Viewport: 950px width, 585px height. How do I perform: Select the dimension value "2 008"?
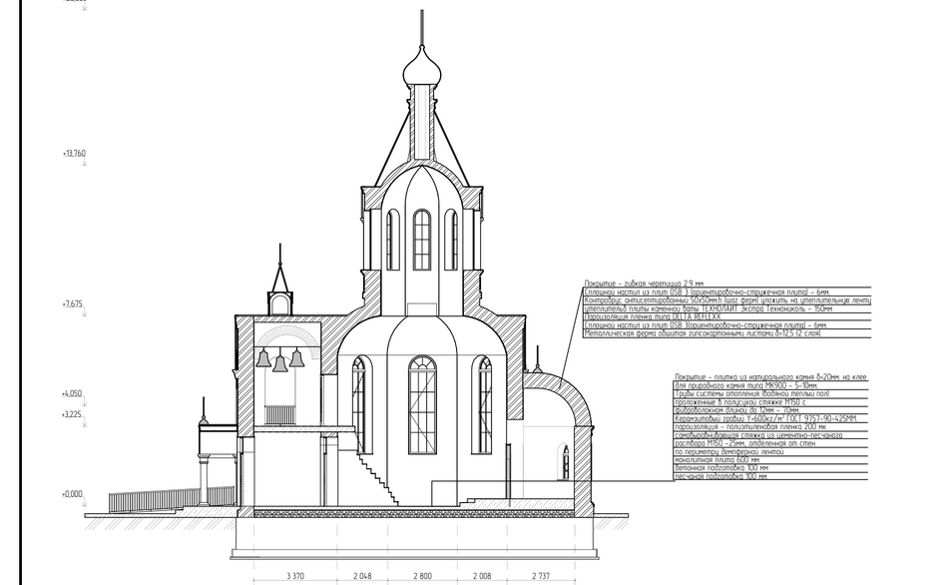click(482, 576)
